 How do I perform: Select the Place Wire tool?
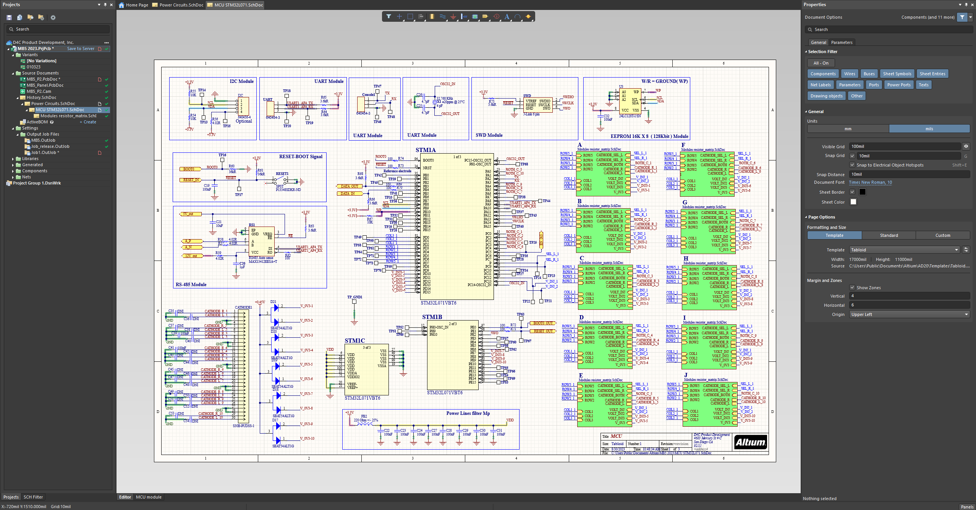click(x=442, y=16)
